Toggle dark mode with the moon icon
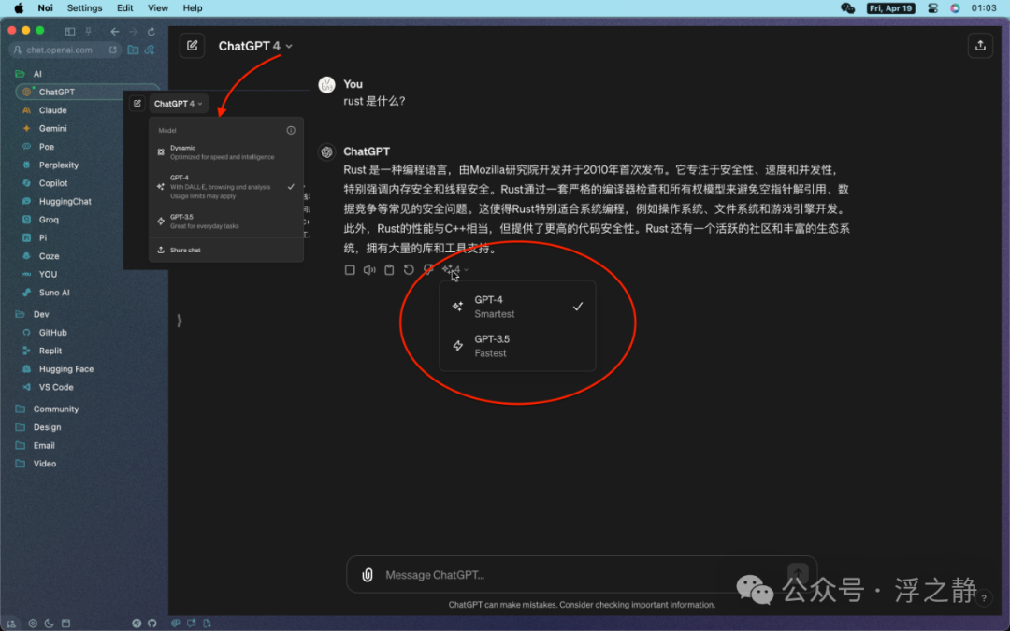This screenshot has height=631, width=1010. (49, 624)
